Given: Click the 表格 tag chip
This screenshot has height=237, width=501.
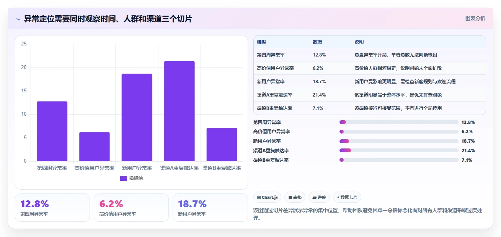Looking at the screenshot, I should (295, 197).
